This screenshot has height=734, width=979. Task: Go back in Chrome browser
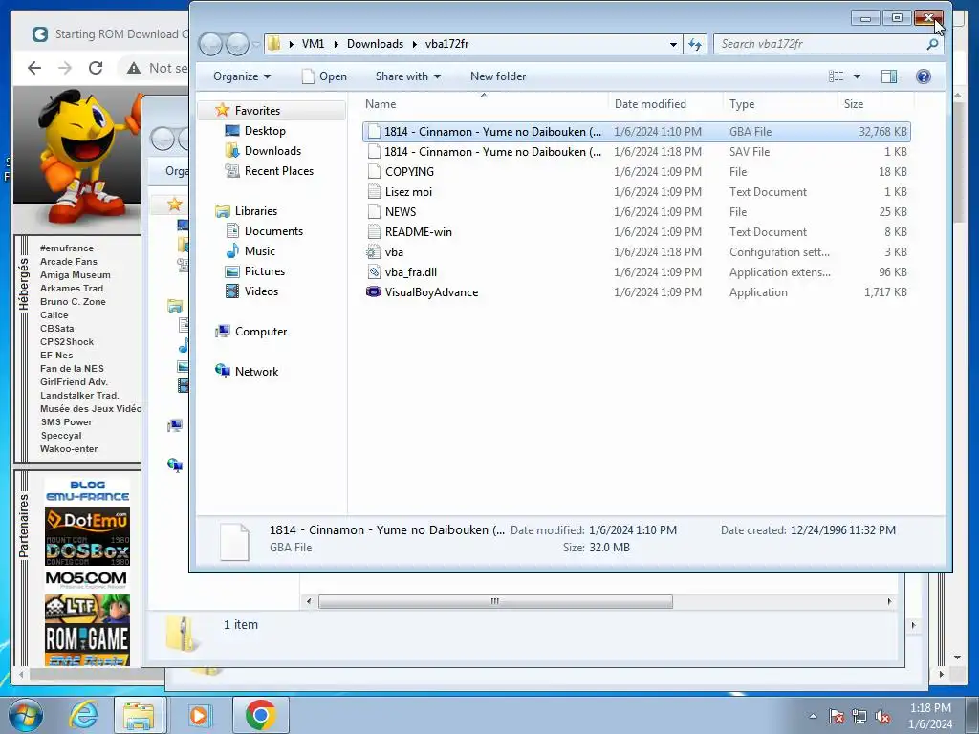coord(34,68)
